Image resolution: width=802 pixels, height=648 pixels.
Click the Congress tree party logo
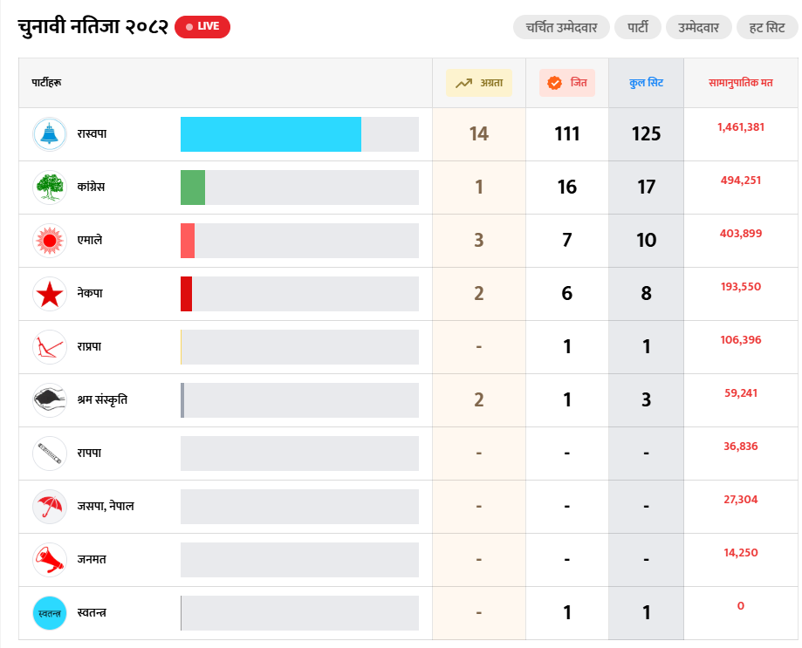point(50,188)
